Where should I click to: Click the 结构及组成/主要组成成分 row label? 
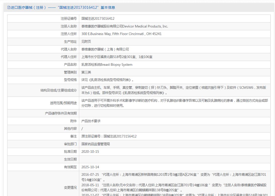click(58, 90)
